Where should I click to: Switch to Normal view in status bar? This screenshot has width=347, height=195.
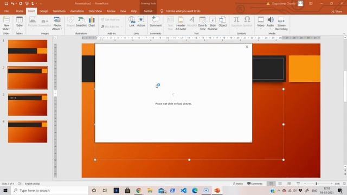pyautogui.click(x=271, y=184)
